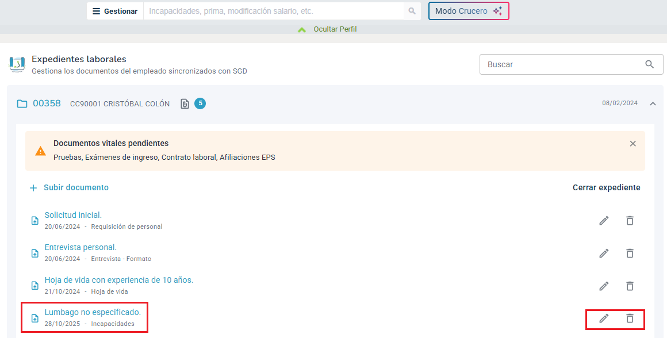
Task: Delete the Hoja de vida document
Action: (630, 286)
